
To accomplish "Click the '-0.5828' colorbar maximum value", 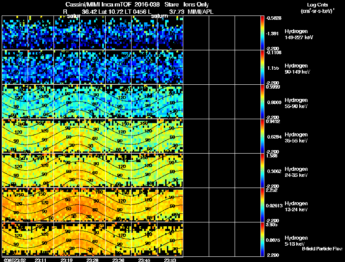I will click(x=273, y=18).
